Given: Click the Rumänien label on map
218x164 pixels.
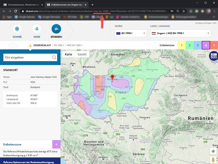Looking at the screenshot, I should [201, 119].
